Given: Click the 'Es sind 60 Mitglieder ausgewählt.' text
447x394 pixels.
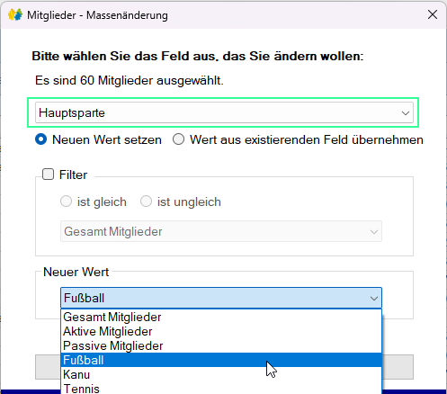Looking at the screenshot, I should 130,81.
